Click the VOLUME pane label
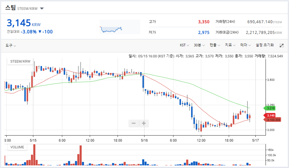The height and width of the screenshot is (168, 289). click(x=17, y=147)
